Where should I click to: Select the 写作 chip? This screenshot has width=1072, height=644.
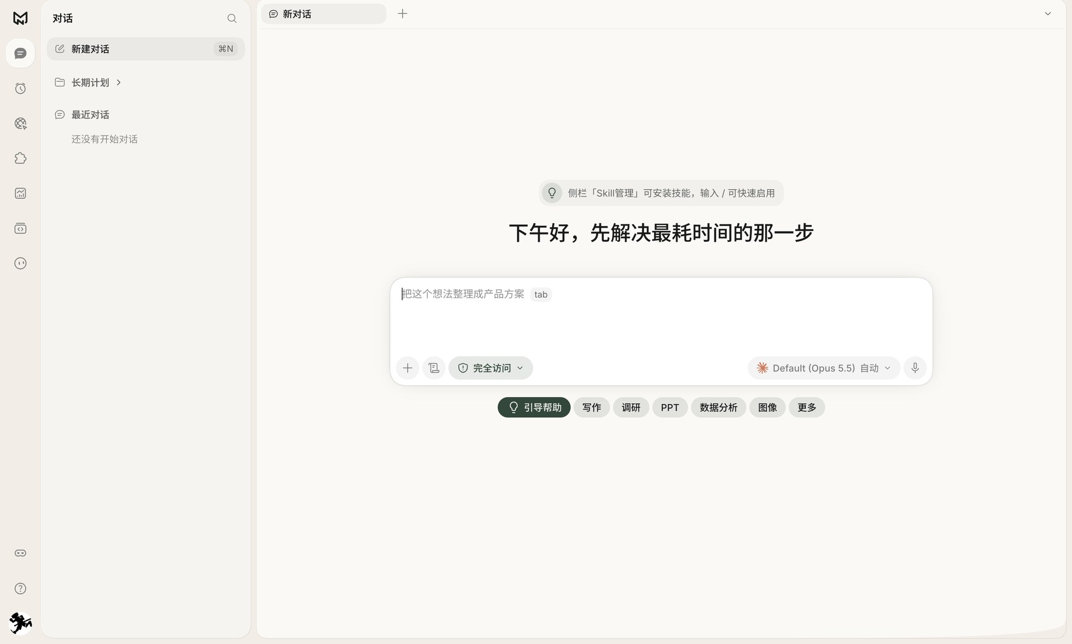click(591, 407)
